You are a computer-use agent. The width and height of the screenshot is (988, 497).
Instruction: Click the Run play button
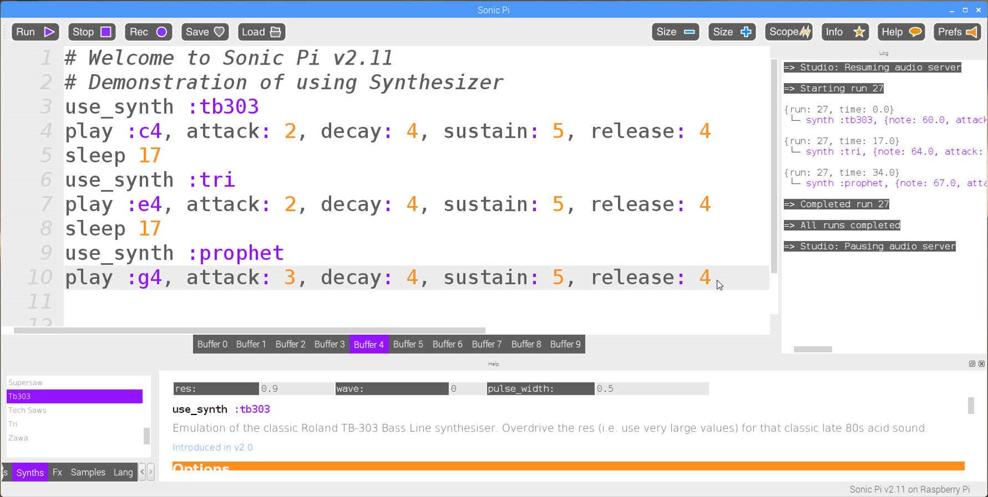click(x=35, y=32)
